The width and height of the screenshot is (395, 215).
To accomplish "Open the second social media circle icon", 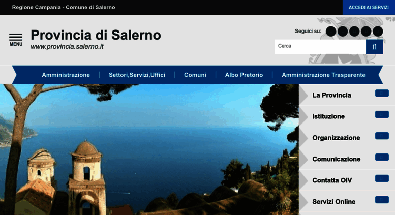I will pyautogui.click(x=343, y=32).
